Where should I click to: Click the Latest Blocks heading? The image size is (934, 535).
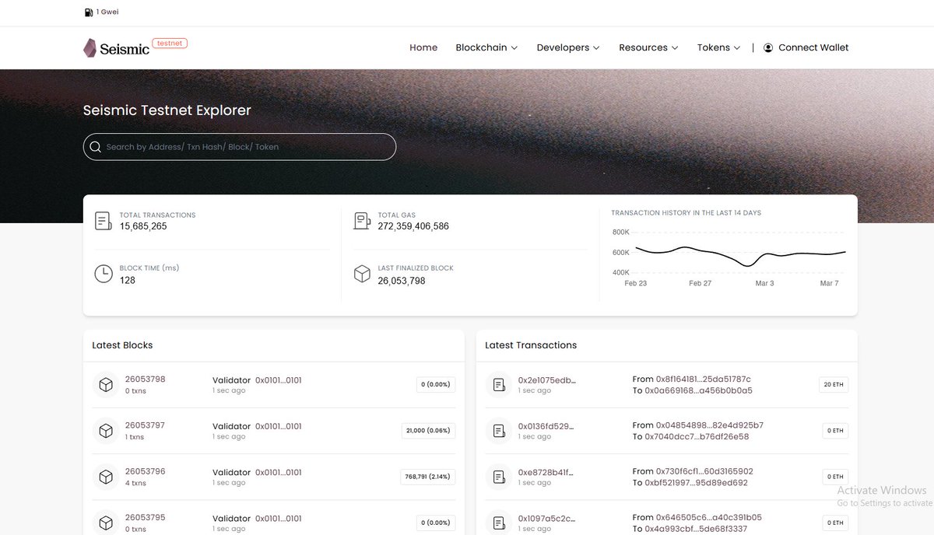[122, 344]
